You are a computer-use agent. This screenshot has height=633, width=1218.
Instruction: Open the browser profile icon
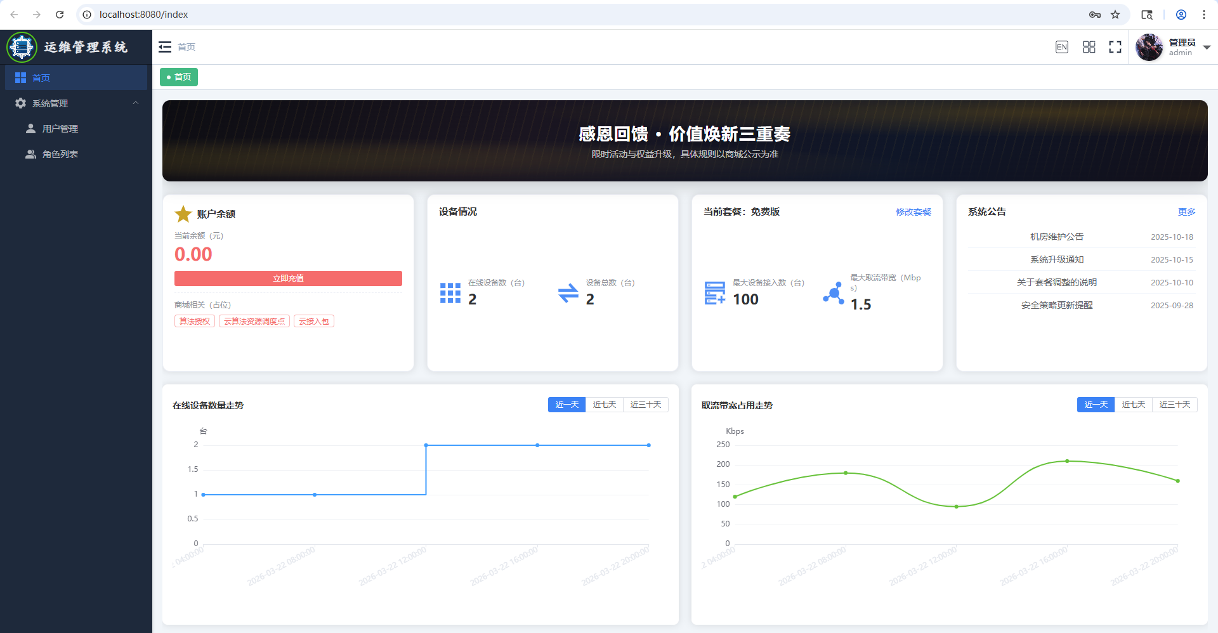(1181, 15)
